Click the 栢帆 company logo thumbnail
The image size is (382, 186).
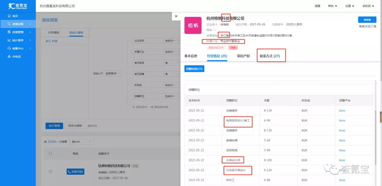193,25
